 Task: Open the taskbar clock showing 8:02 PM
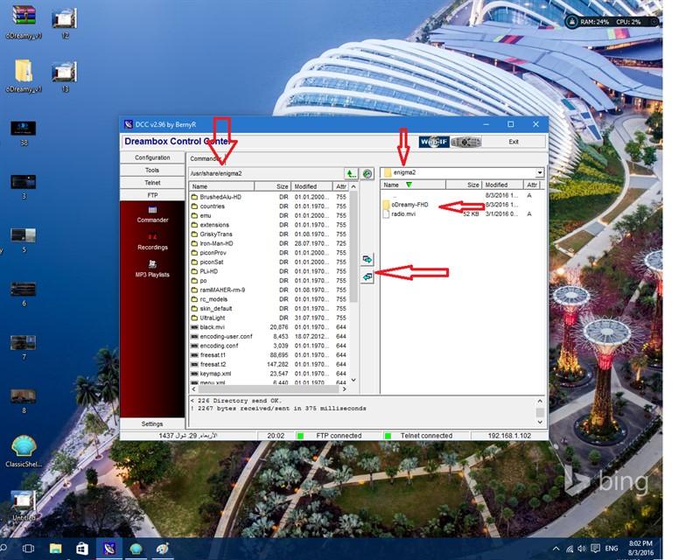[640, 549]
